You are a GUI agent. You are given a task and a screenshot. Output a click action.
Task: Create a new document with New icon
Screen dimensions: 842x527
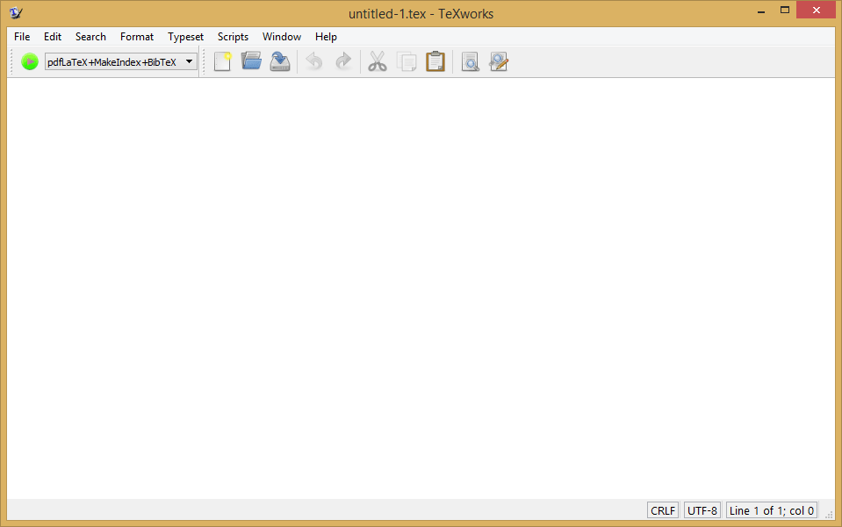pos(222,61)
